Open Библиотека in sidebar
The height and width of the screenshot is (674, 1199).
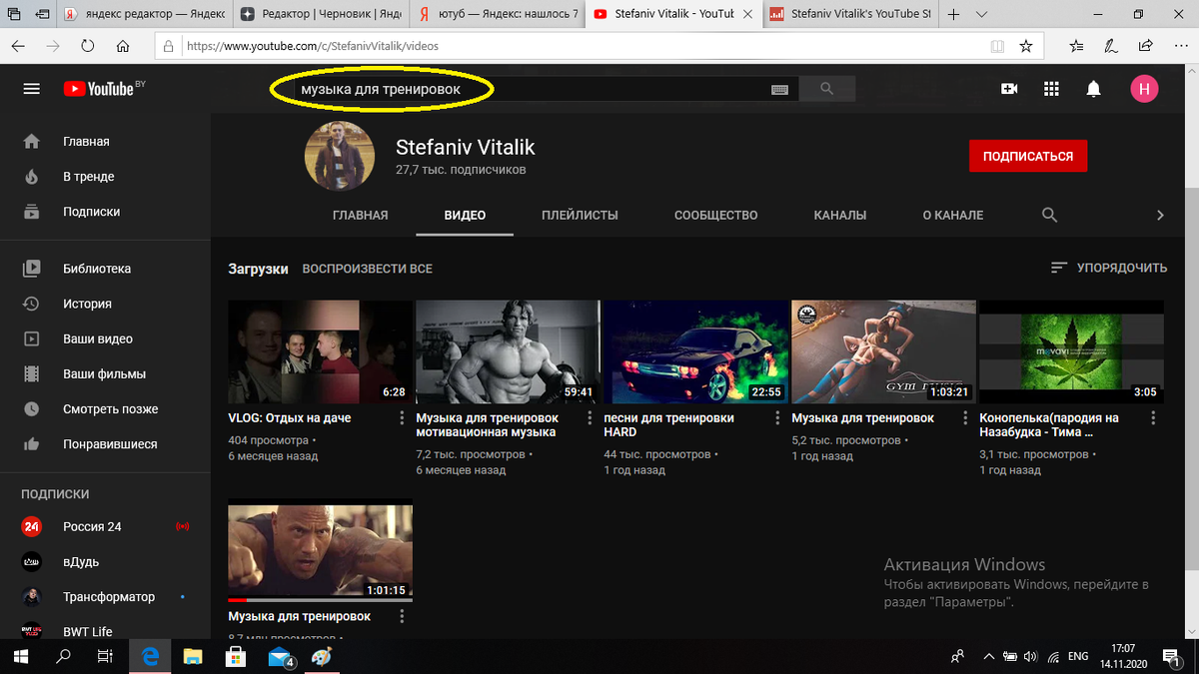click(x=105, y=269)
